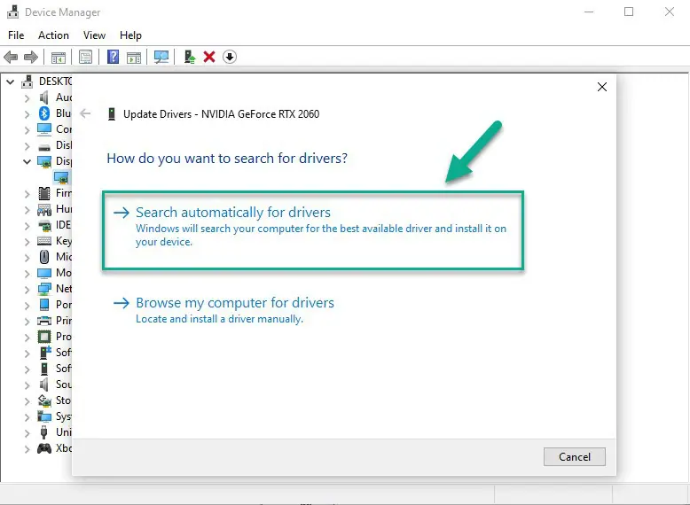Select the DESKTOP computer root icon
Image resolution: width=690 pixels, height=505 pixels.
(27, 82)
